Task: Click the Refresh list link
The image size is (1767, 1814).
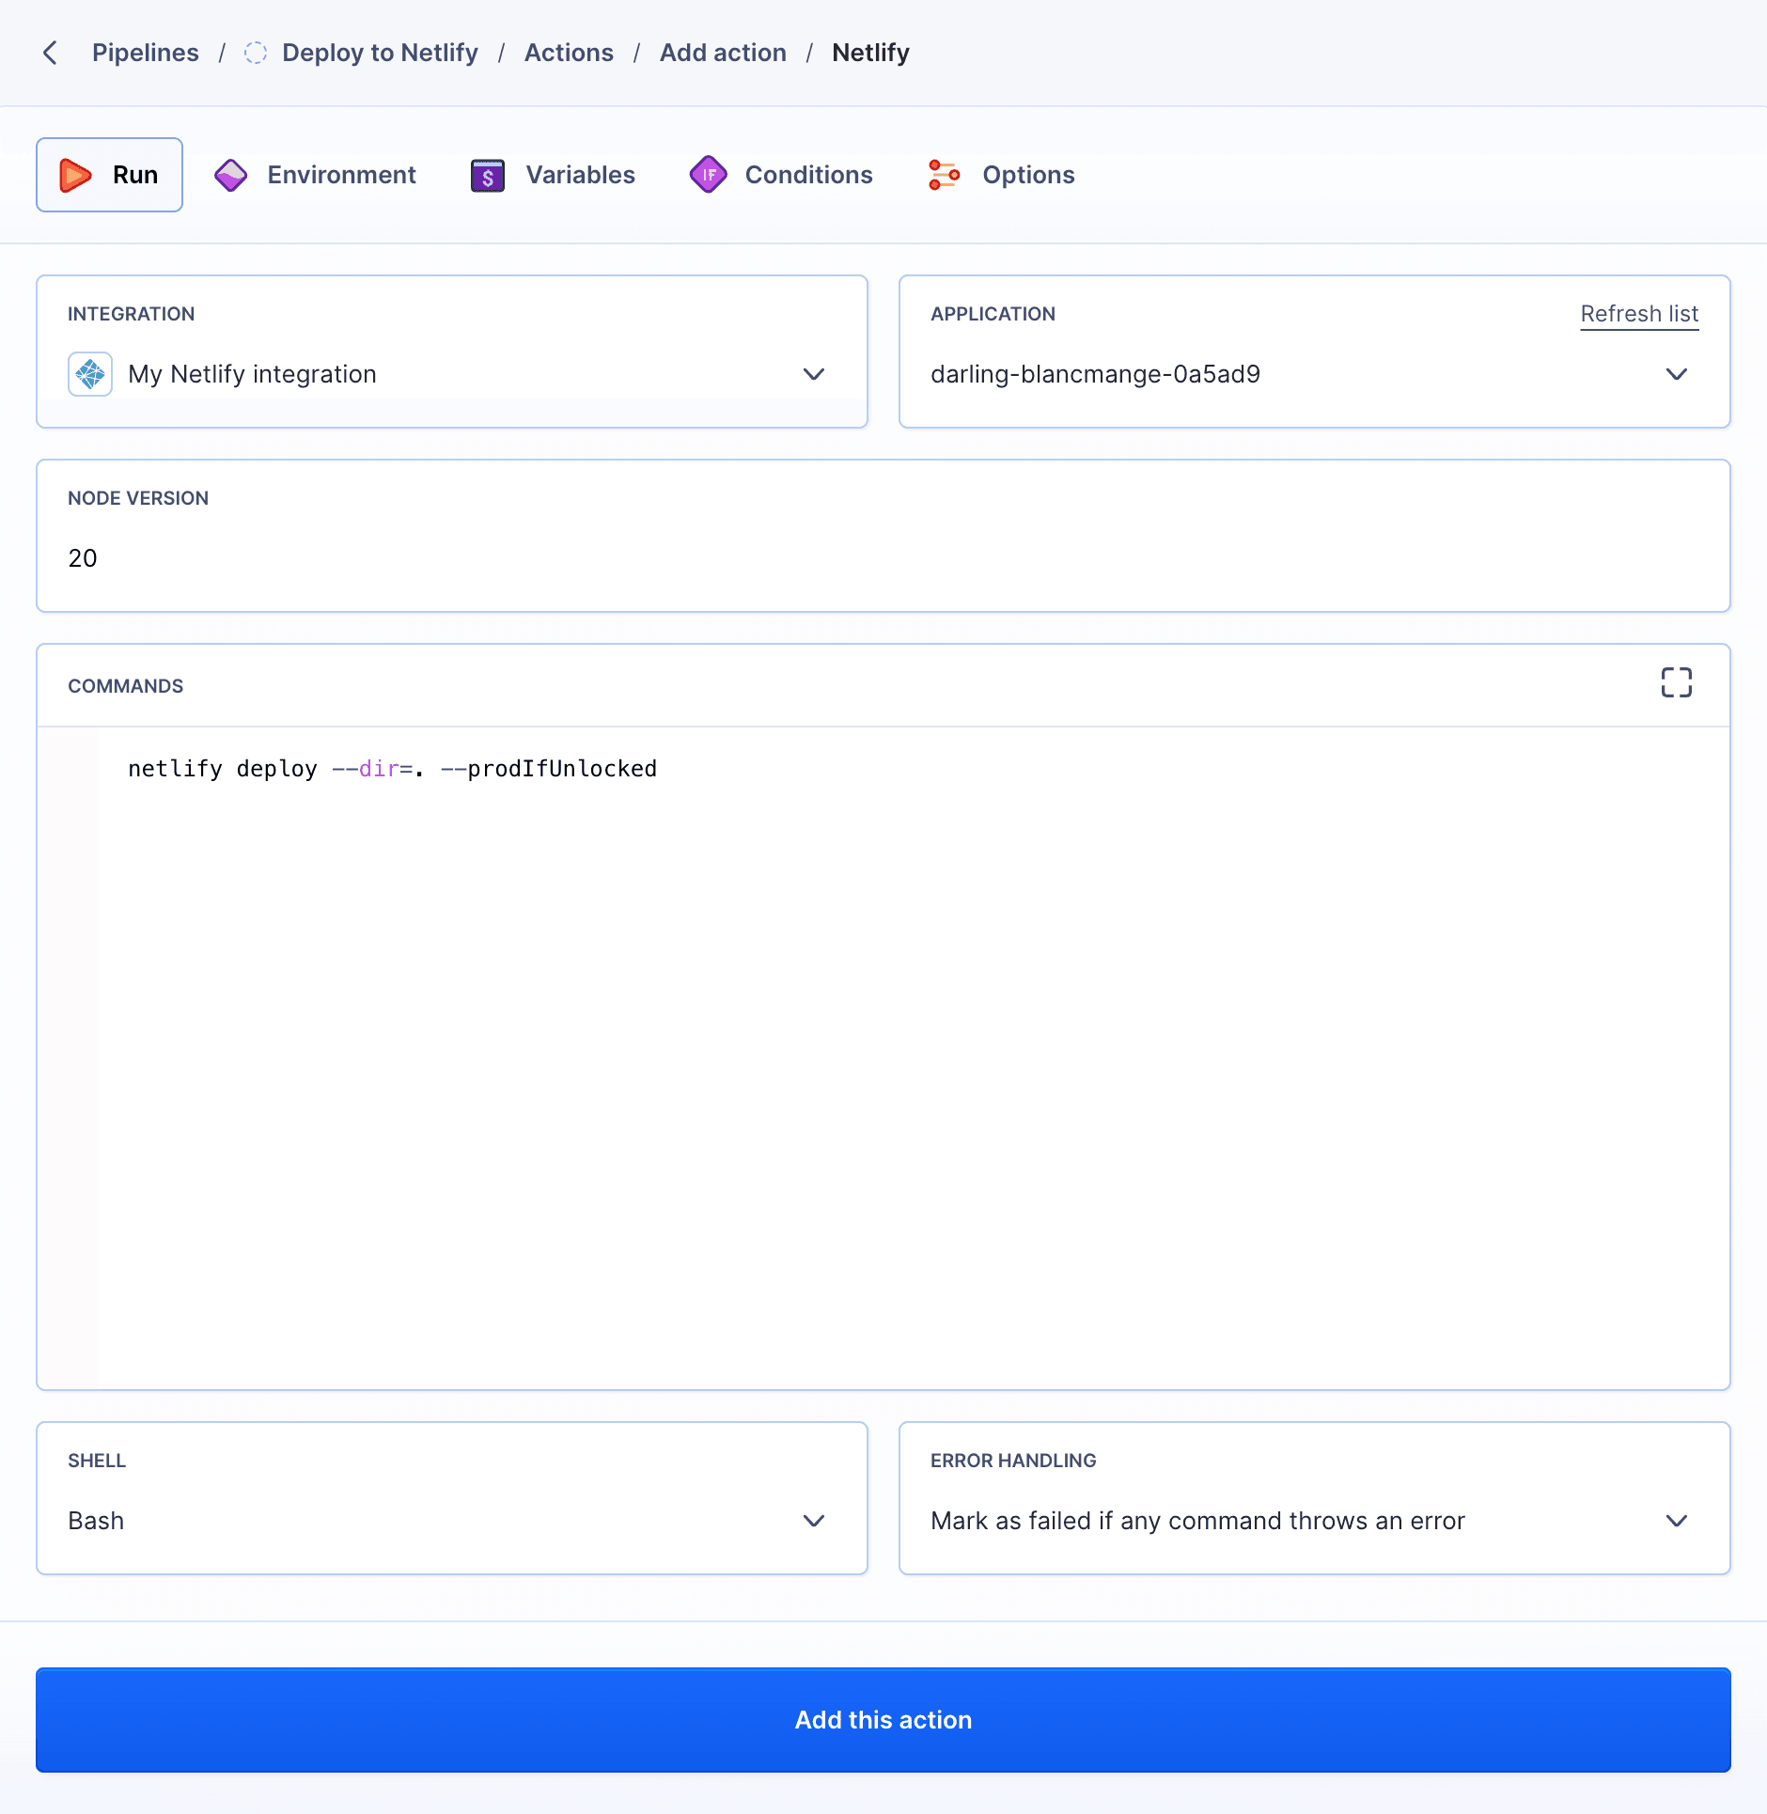Action: (1639, 313)
